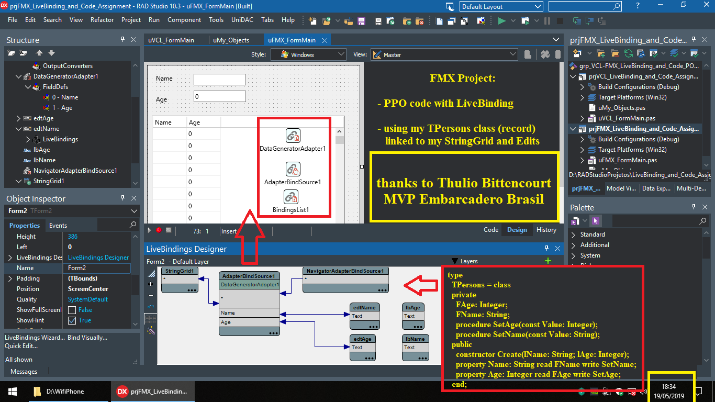Click the Step Over debug icon
The height and width of the screenshot is (402, 715).
[x=590, y=21]
